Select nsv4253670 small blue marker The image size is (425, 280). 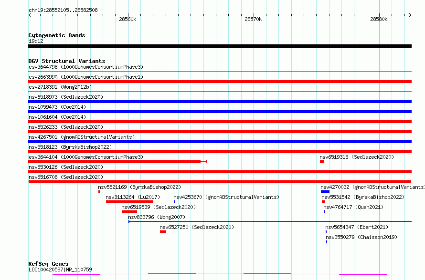[x=174, y=202]
